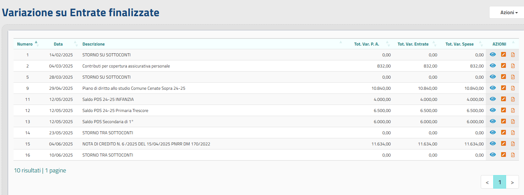Screen dimensions: 524x195
Task: Sort by Tot. Var. Entrate column
Action: click(413, 44)
